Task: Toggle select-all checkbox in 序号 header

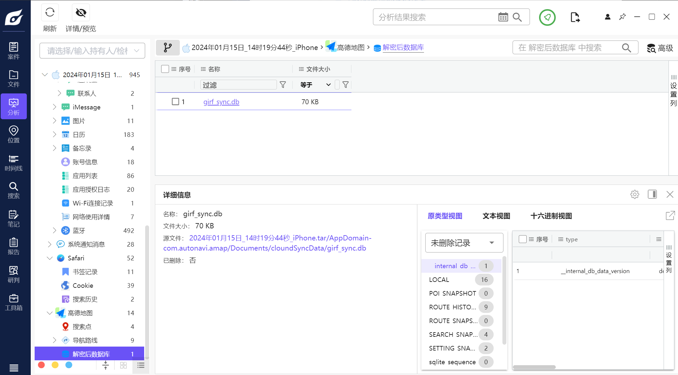Action: (x=165, y=69)
